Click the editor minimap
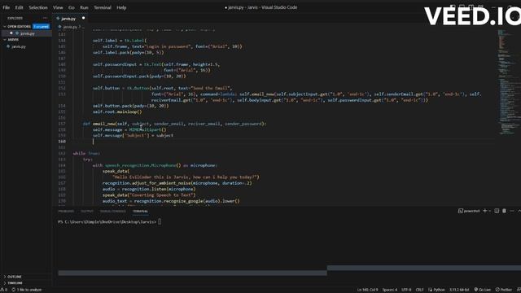 click(x=508, y=83)
